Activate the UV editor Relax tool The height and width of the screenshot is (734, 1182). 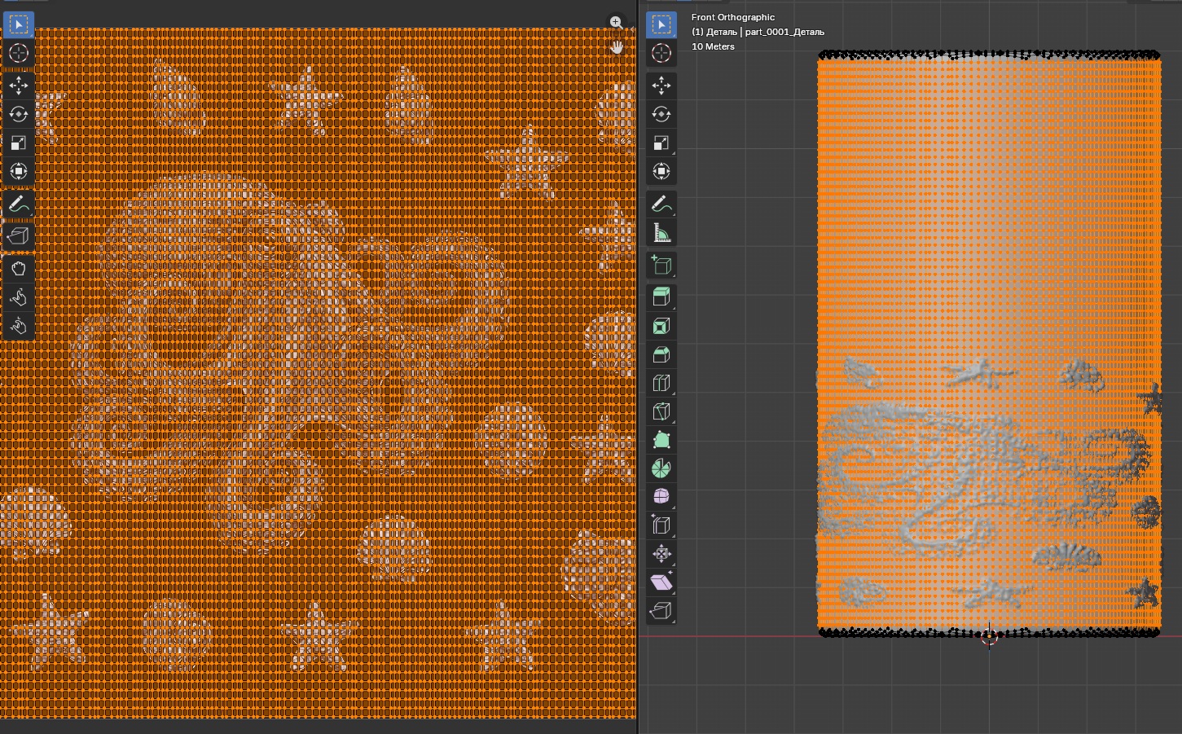click(19, 298)
